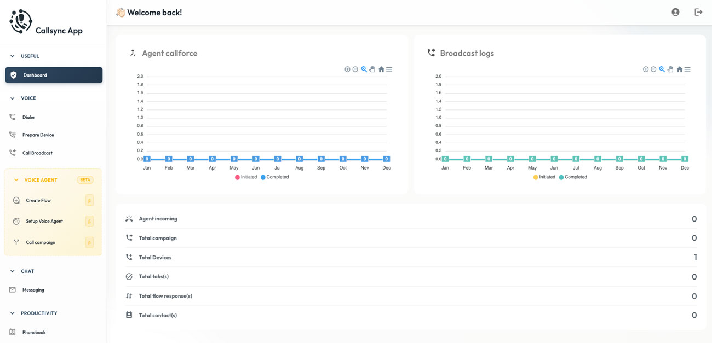Image resolution: width=712 pixels, height=343 pixels.
Task: Click zoom-out icon on Agent callforce chart
Action: pos(355,69)
